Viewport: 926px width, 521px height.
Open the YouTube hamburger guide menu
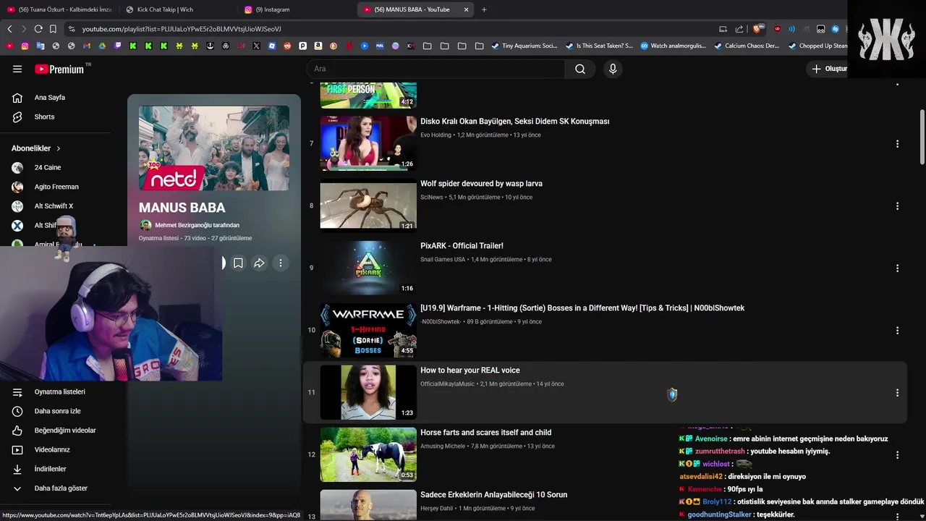[17, 69]
